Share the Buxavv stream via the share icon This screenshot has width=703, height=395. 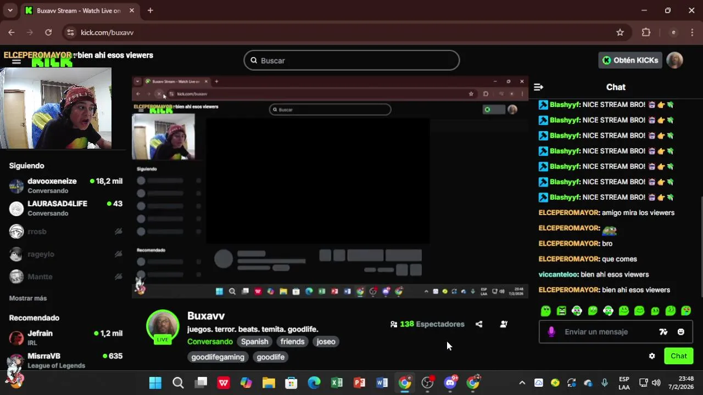coord(479,324)
